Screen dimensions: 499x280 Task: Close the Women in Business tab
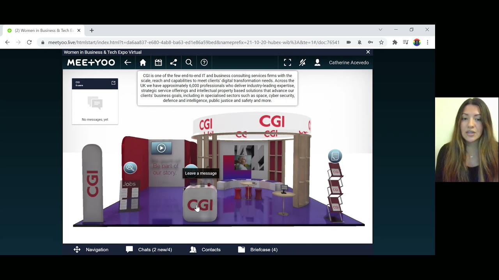pos(79,30)
